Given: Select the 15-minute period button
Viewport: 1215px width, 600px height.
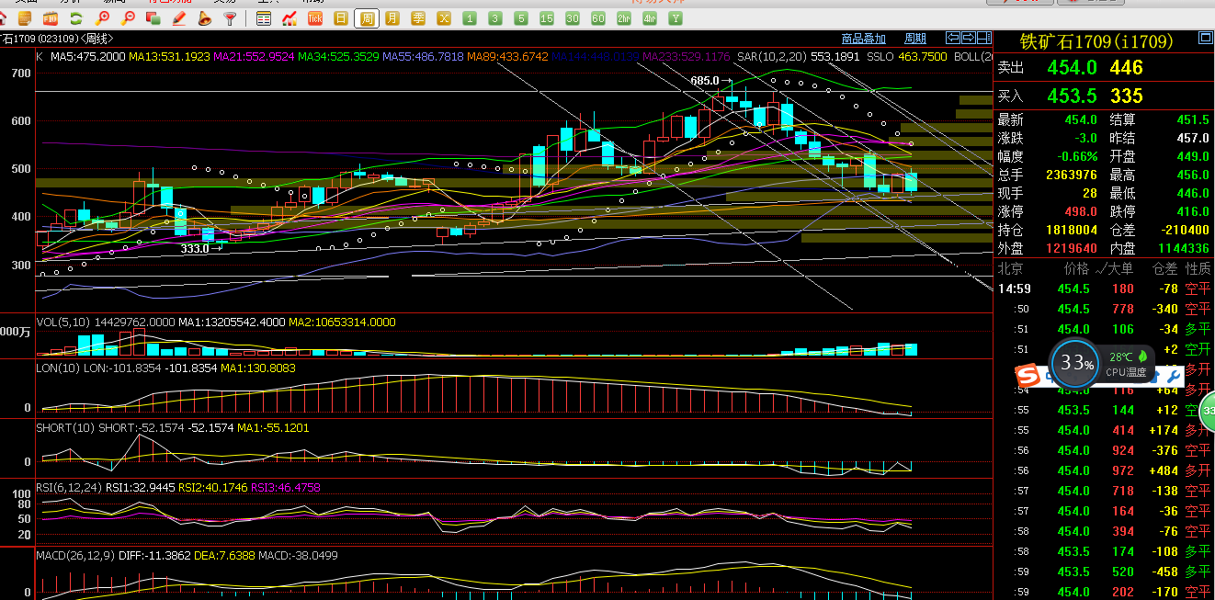Looking at the screenshot, I should click(547, 18).
